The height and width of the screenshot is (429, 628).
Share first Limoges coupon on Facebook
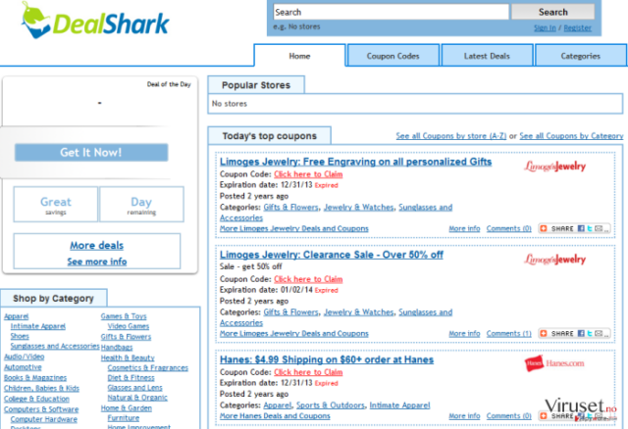pos(581,228)
